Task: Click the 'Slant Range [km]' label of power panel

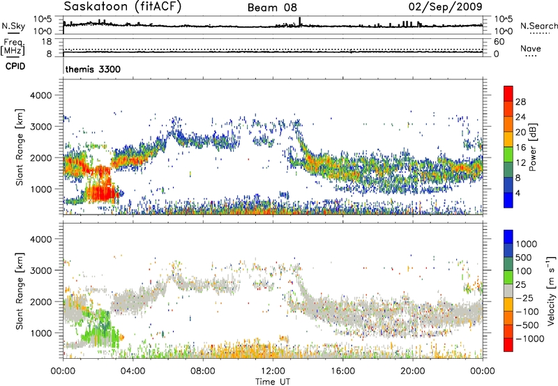Action: [x=20, y=147]
